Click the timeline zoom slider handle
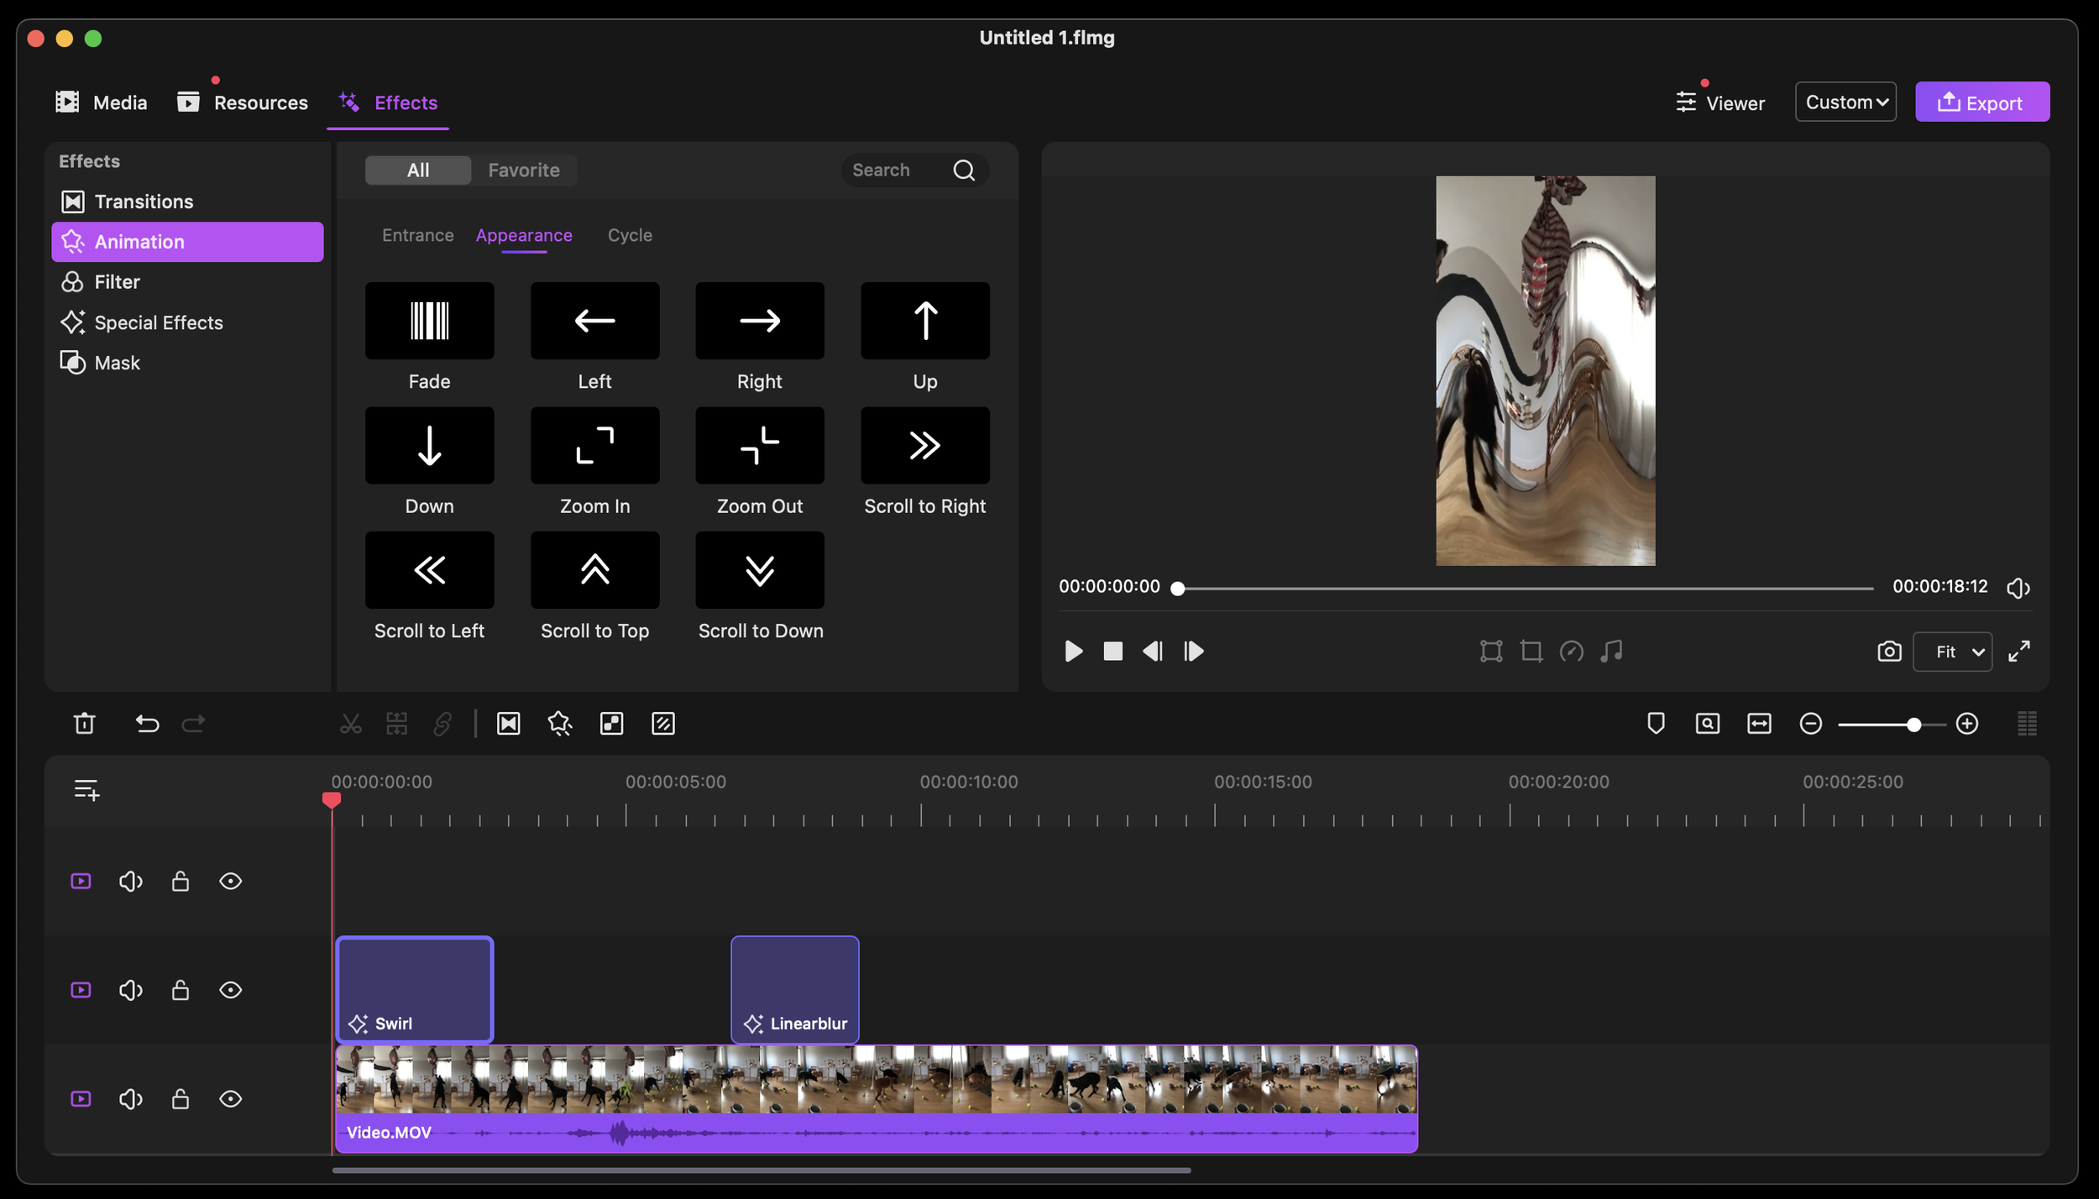The image size is (2099, 1199). [1913, 724]
